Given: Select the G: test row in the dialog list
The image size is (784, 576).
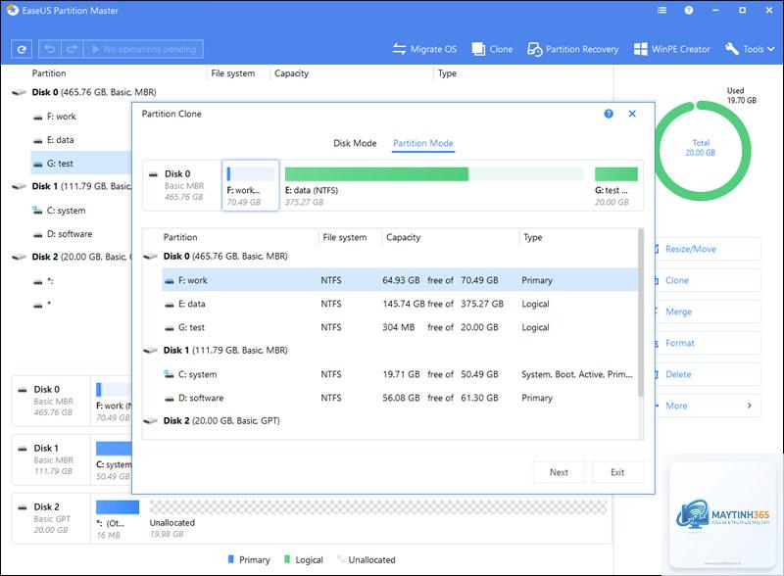Looking at the screenshot, I should 400,327.
